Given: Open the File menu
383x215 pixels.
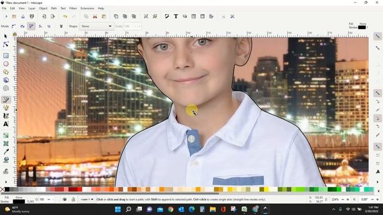Looking at the screenshot, I should 4,8.
